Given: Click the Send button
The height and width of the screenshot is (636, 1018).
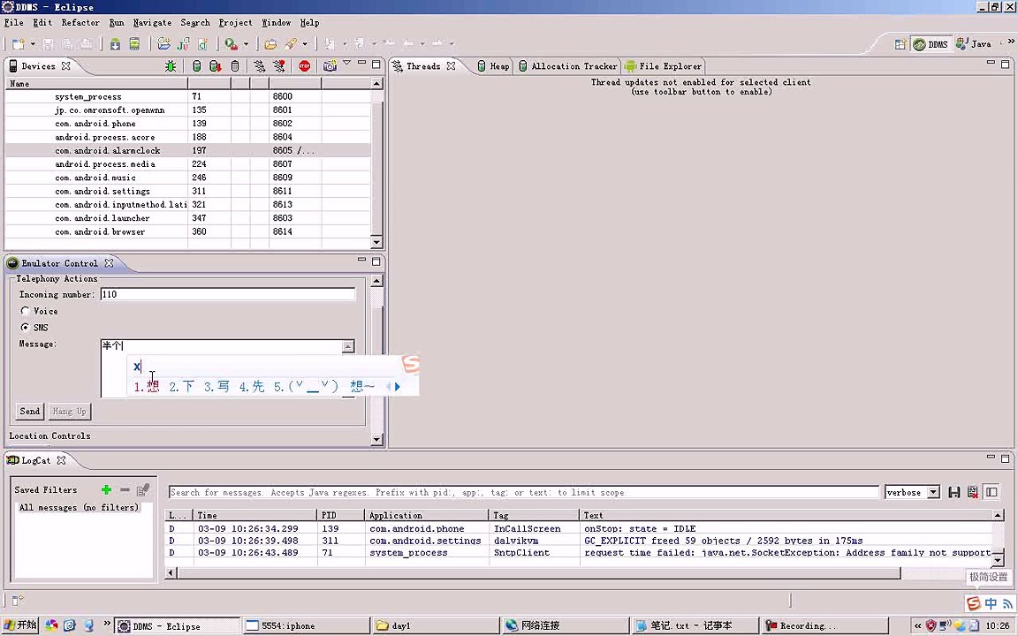Looking at the screenshot, I should 30,412.
